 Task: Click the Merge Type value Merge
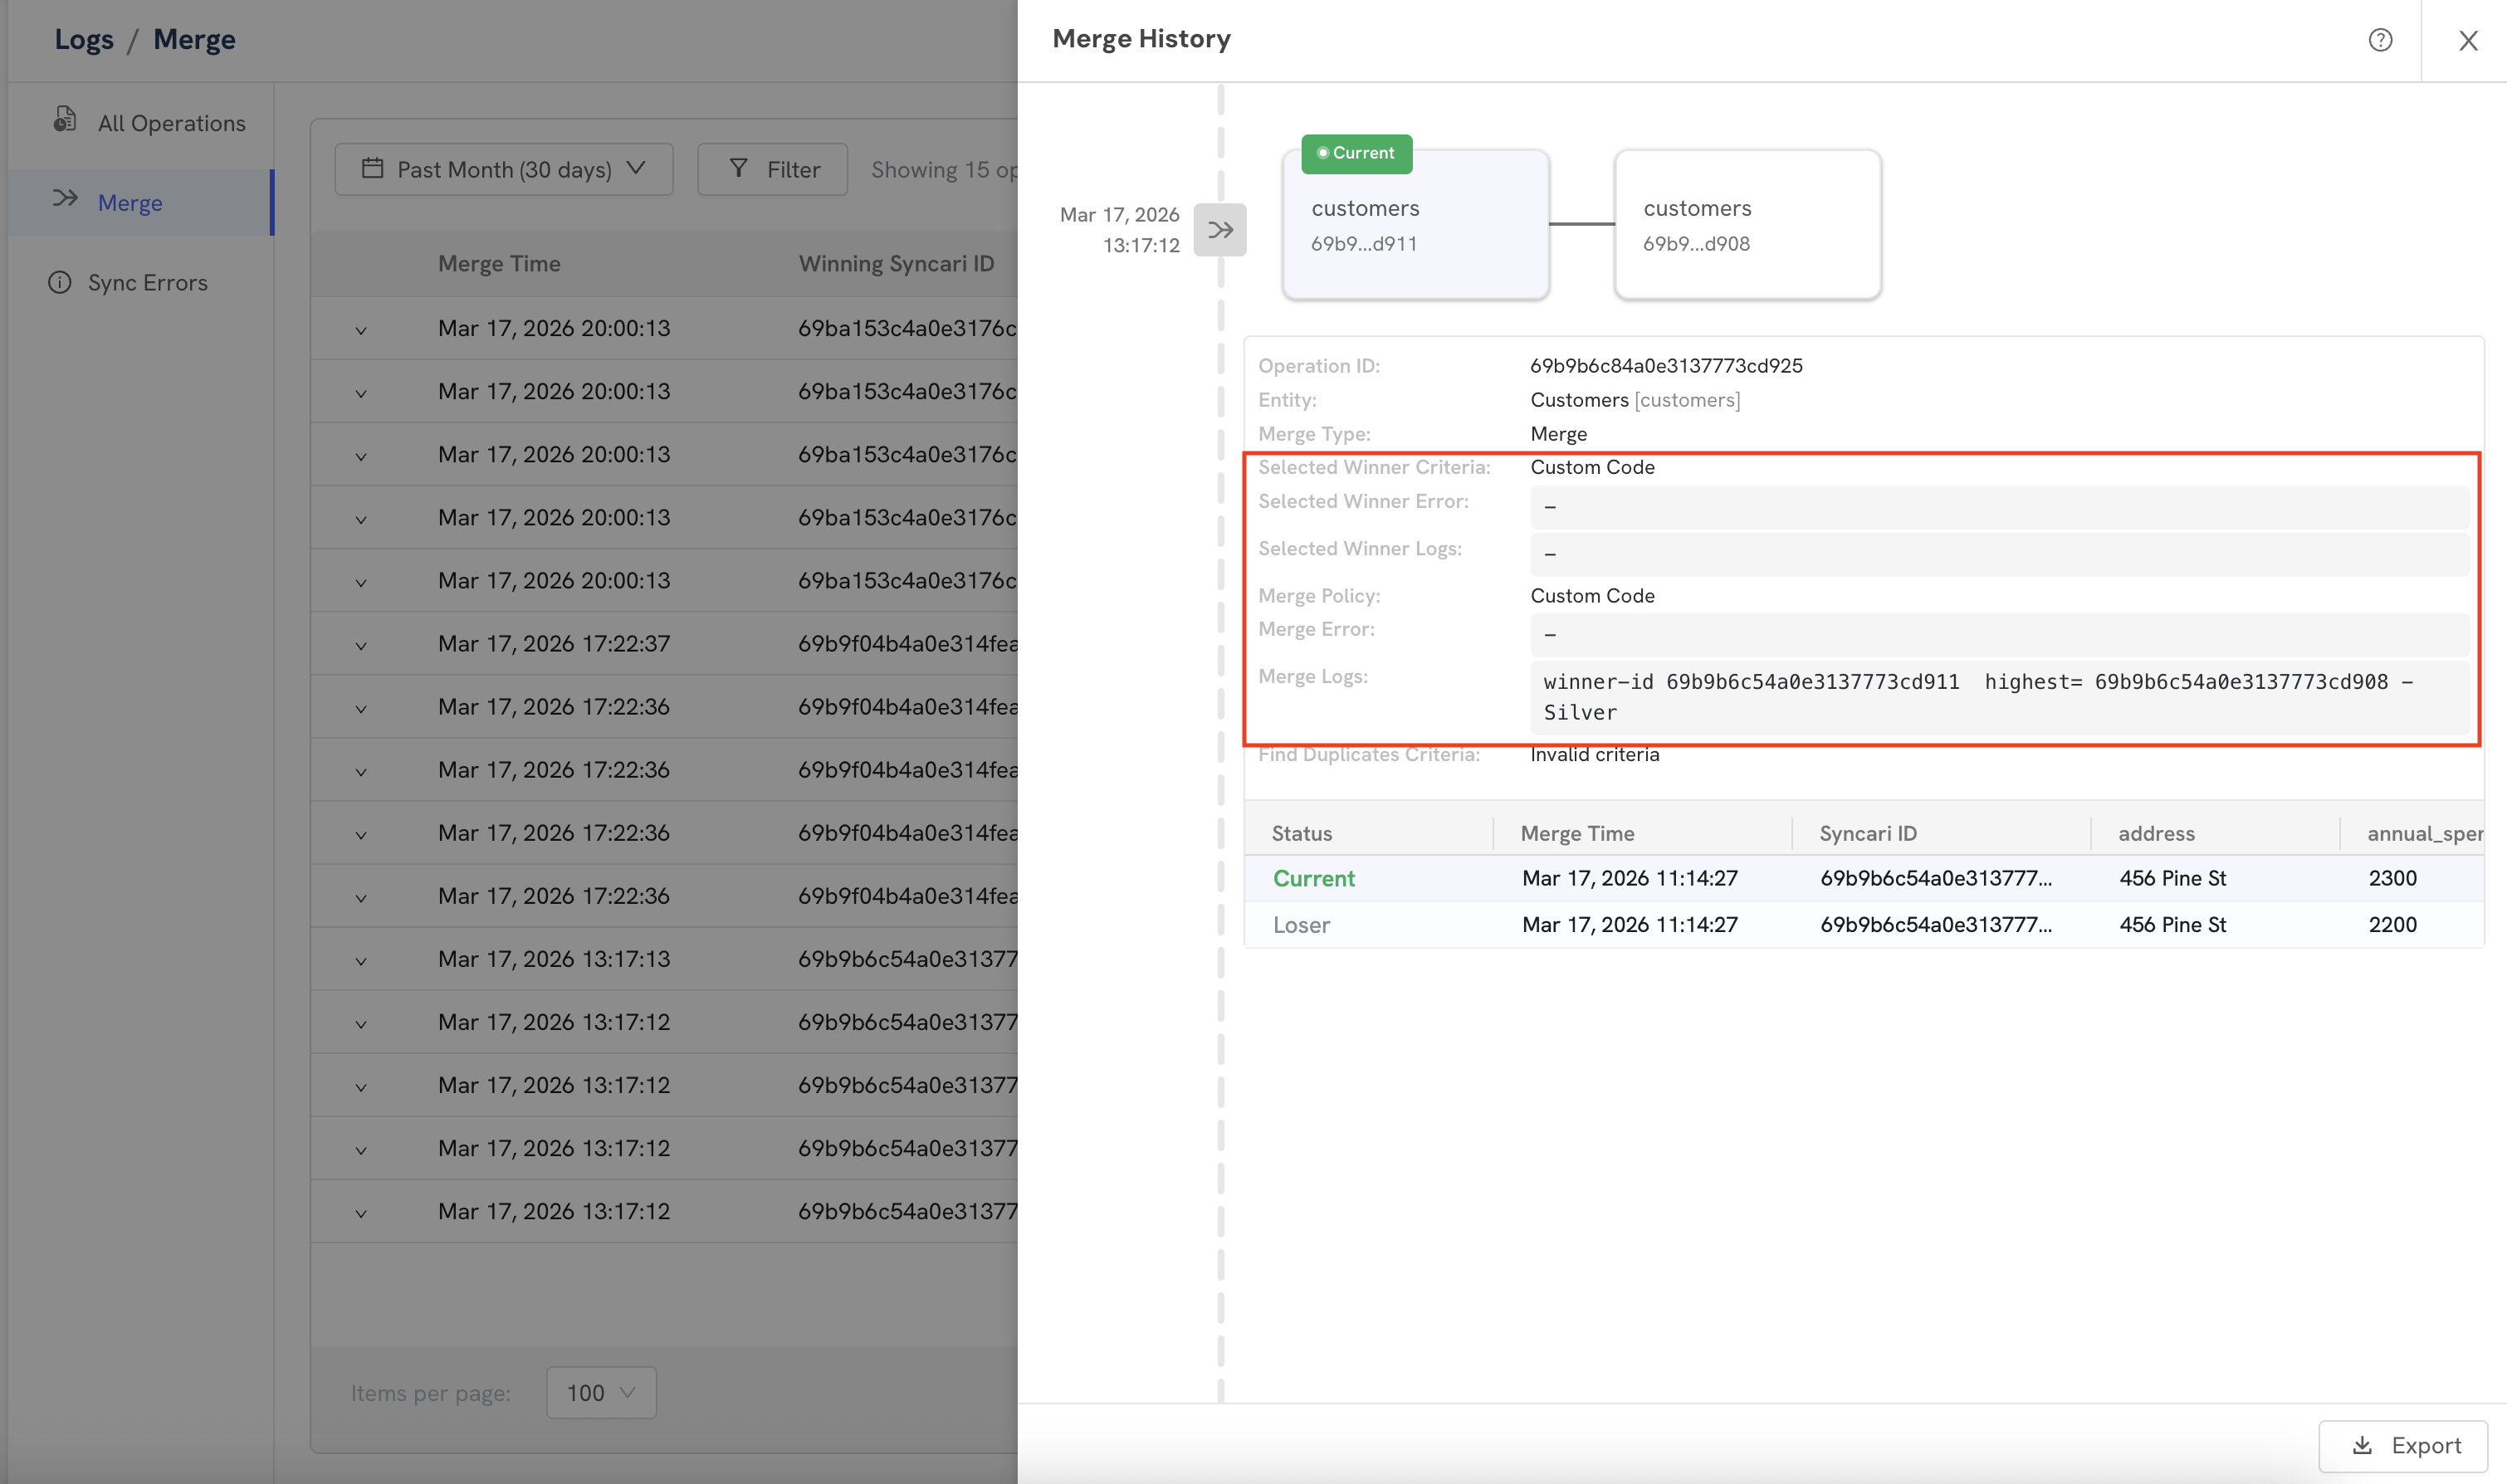(x=1559, y=434)
